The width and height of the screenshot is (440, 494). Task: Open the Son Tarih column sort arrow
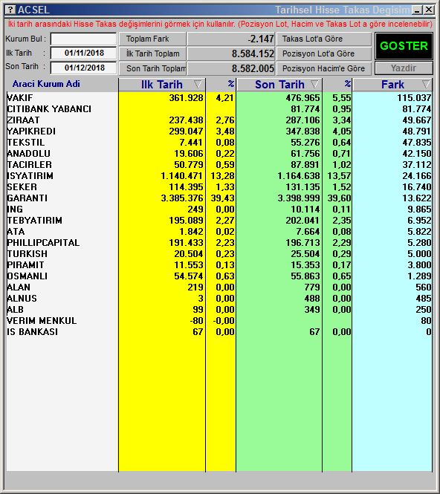[314, 84]
